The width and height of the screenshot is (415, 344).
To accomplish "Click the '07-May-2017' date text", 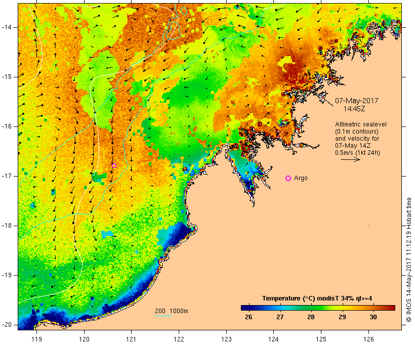I will [356, 101].
